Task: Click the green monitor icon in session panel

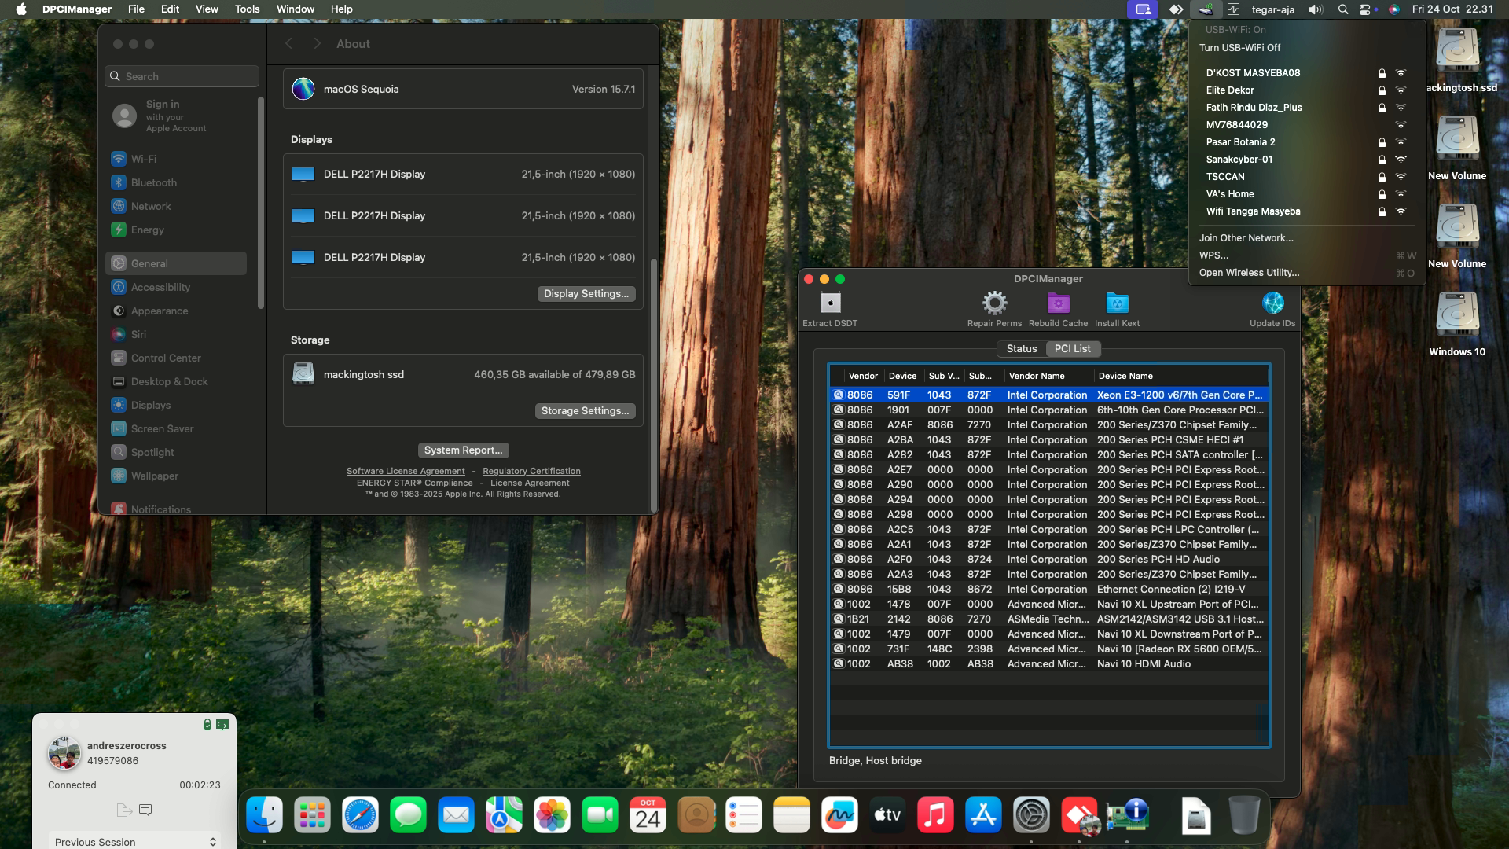Action: [222, 724]
